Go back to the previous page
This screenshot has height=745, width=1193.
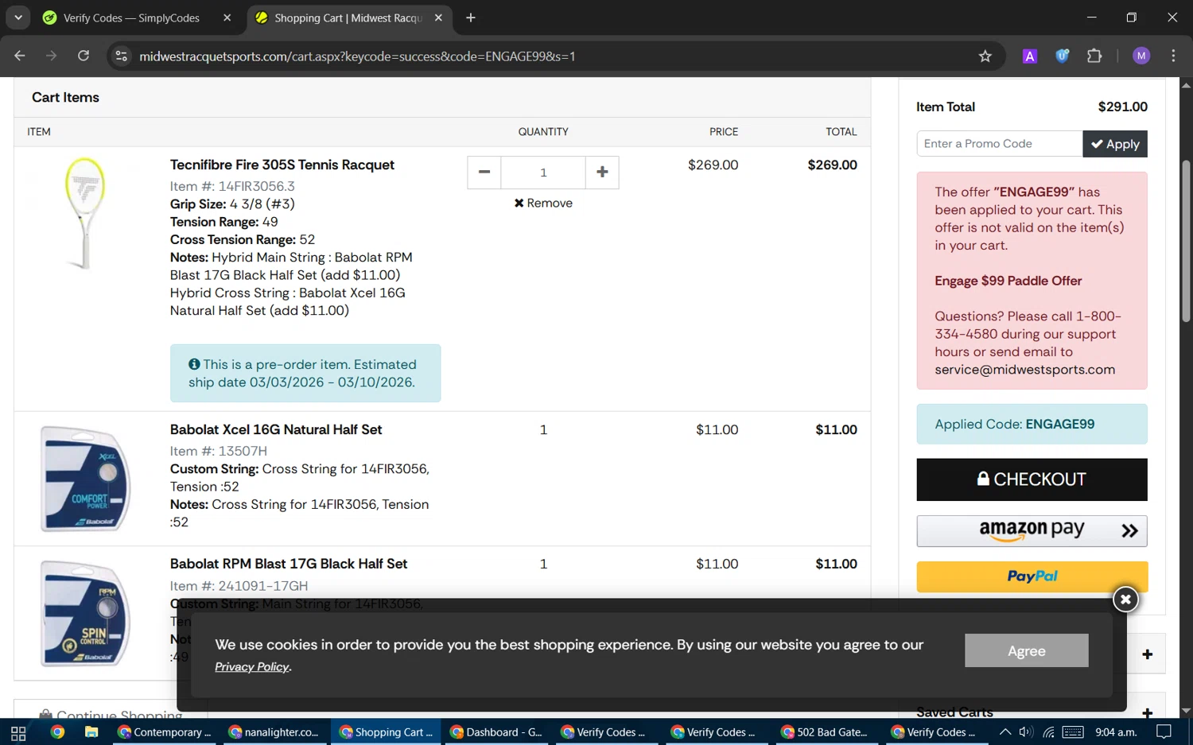pyautogui.click(x=20, y=56)
